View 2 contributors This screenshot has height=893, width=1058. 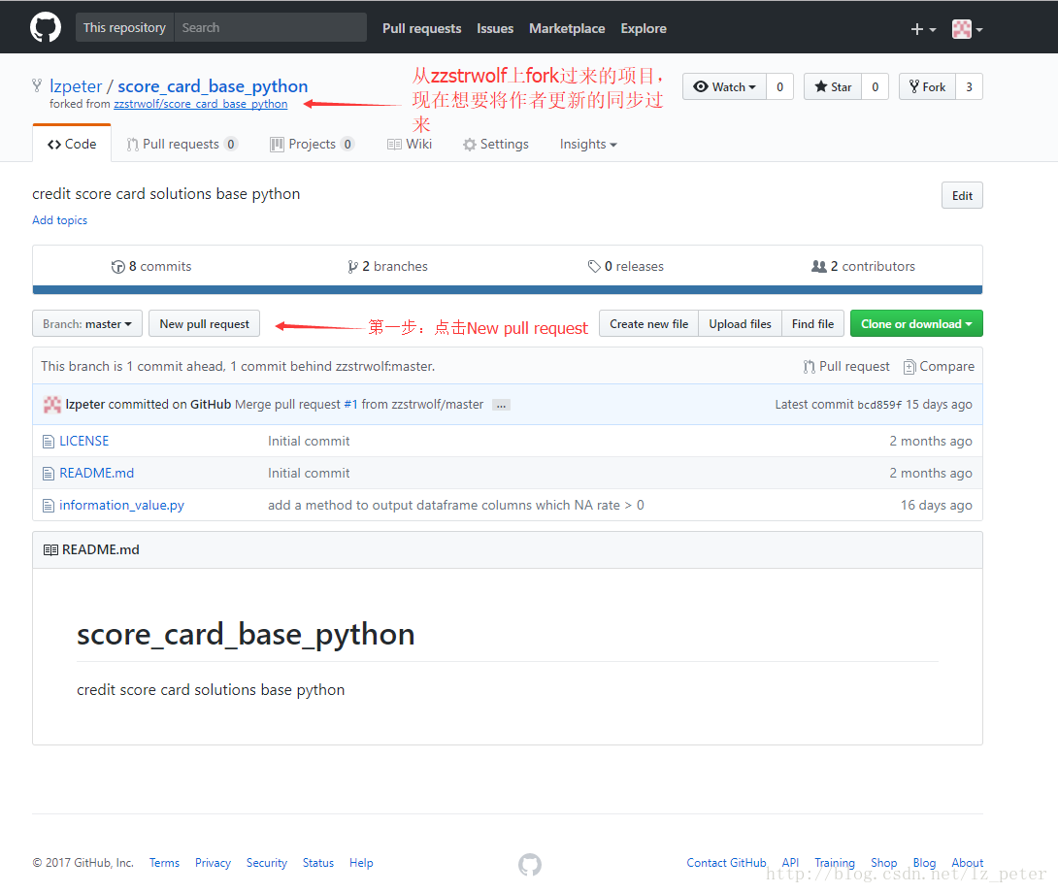863,267
